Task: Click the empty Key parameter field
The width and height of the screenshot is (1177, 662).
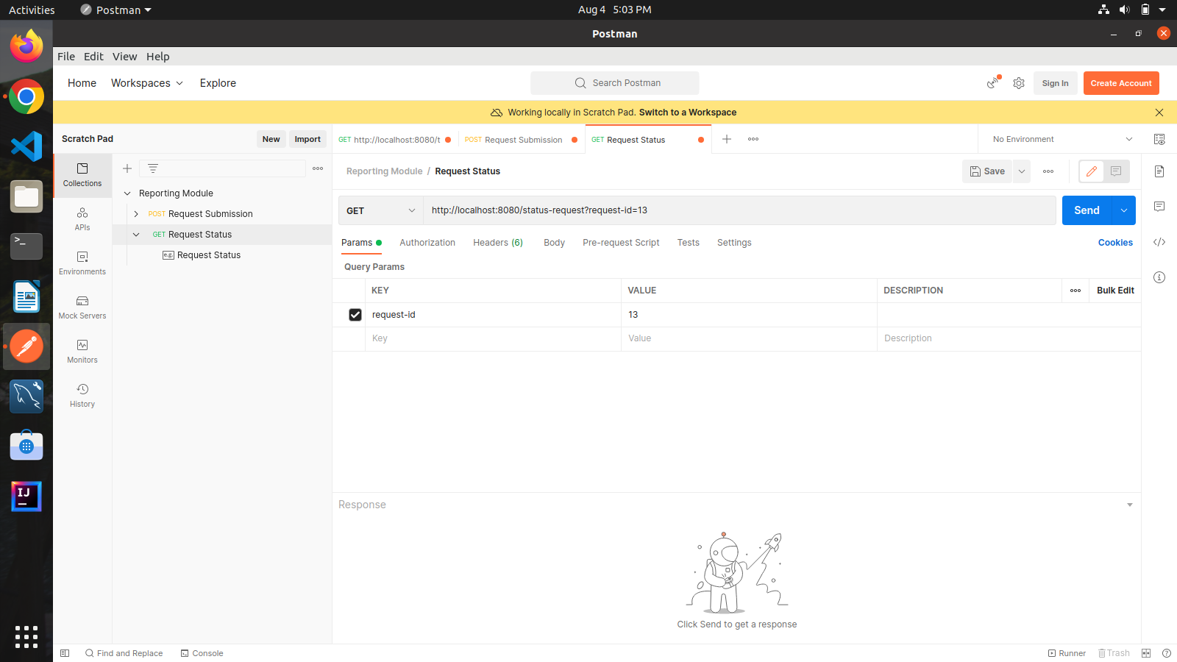Action: coord(493,338)
